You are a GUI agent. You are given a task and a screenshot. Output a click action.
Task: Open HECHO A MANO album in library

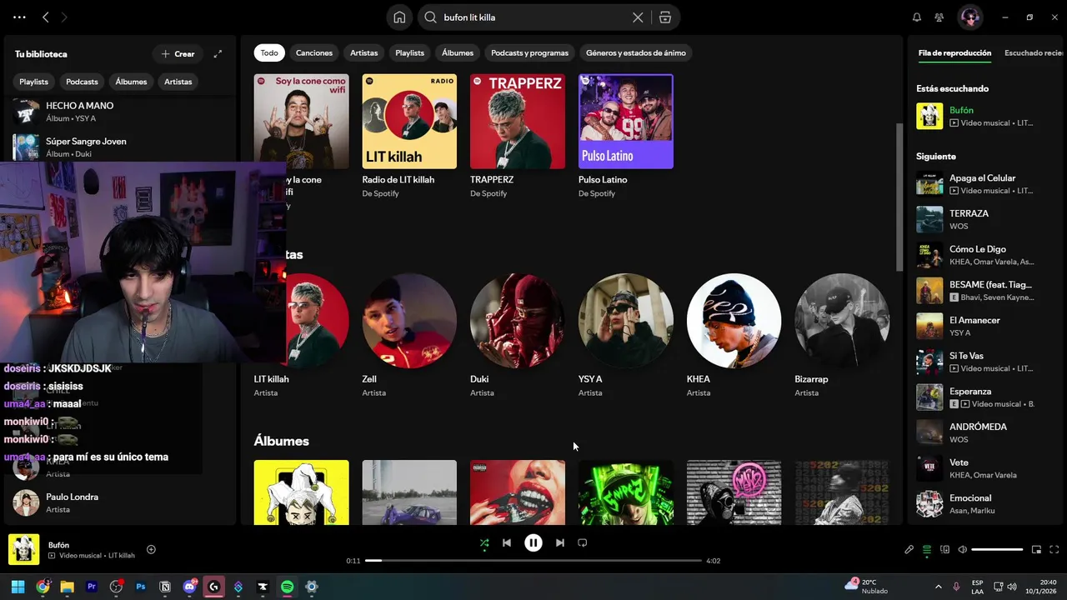click(121, 112)
